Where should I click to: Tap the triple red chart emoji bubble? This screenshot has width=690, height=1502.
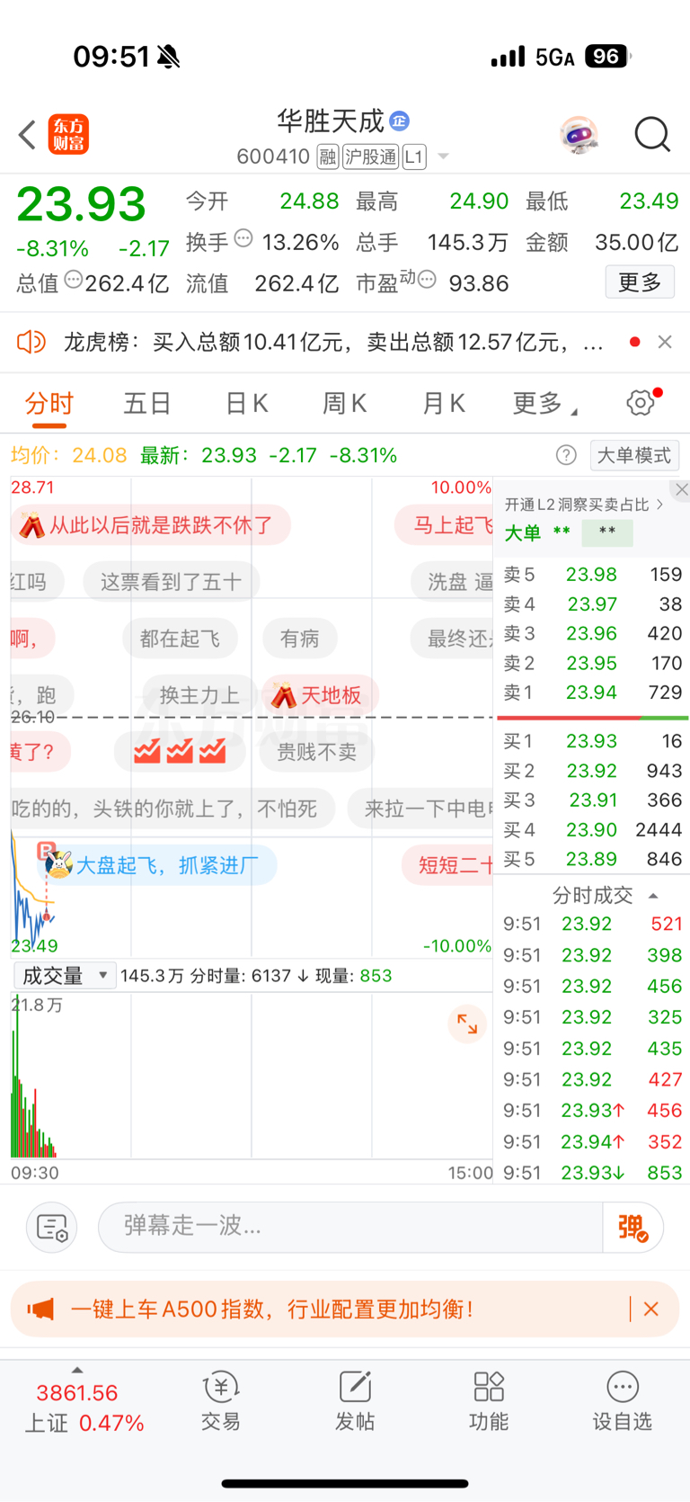(x=180, y=752)
